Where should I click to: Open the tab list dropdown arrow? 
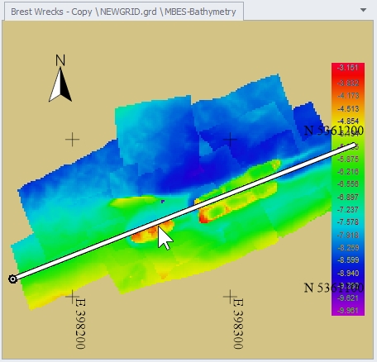(x=363, y=10)
